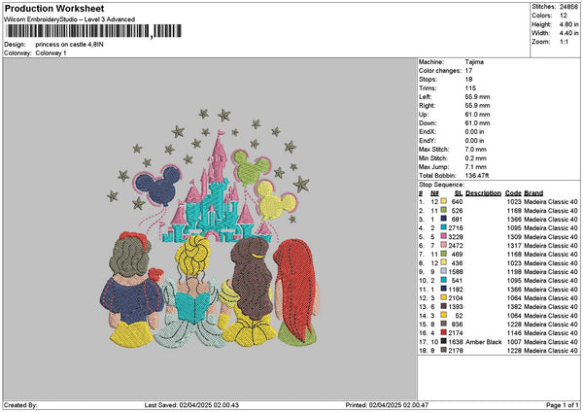Click the Max Jump value 7.1 mm
The image size is (583, 412).
point(475,166)
